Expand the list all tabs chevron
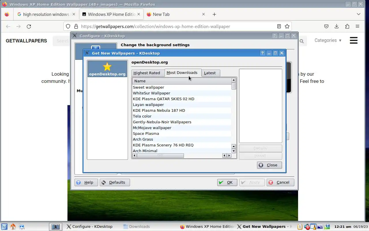The height and width of the screenshot is (231, 369). 359,14
